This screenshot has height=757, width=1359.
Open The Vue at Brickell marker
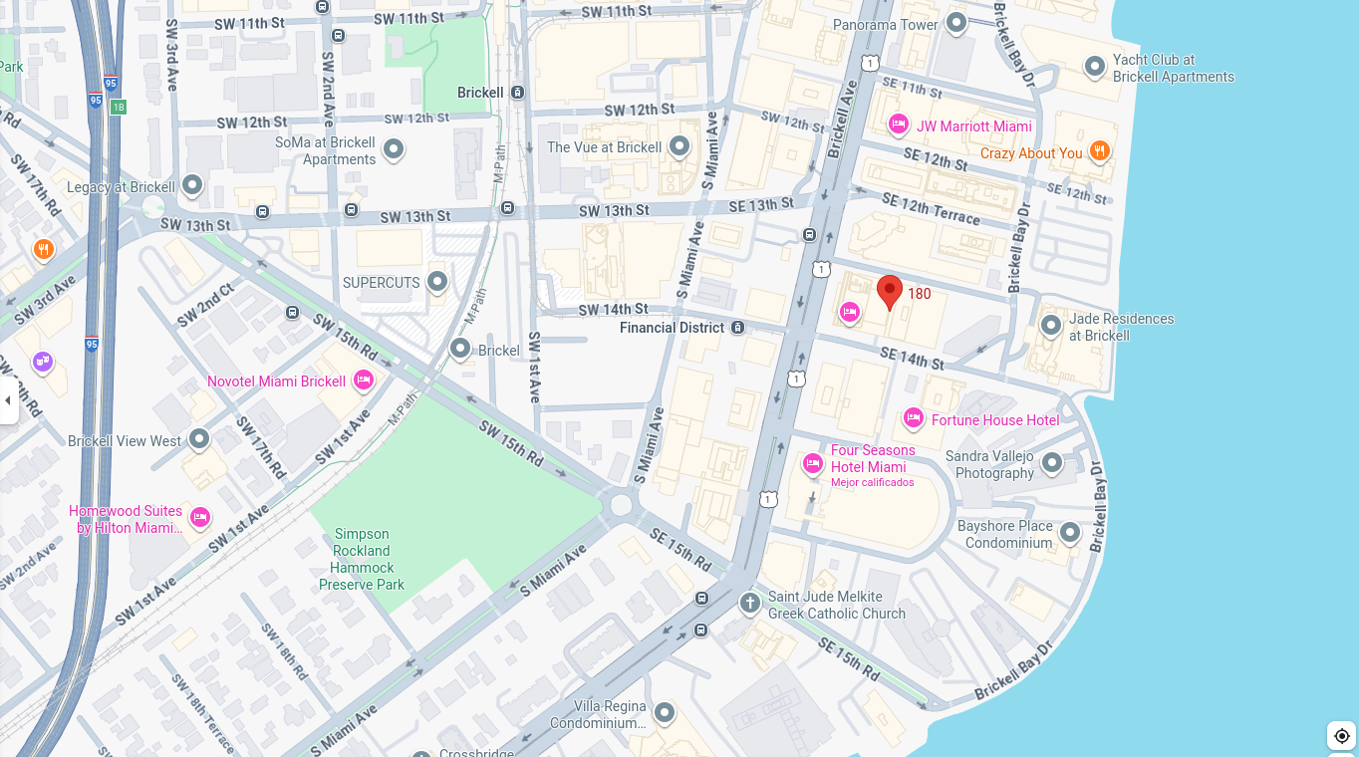[679, 146]
